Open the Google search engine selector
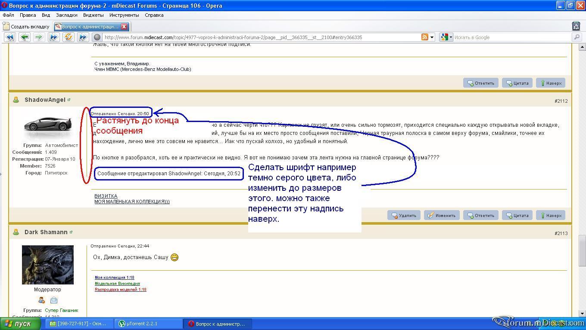This screenshot has width=586, height=330. click(446, 37)
